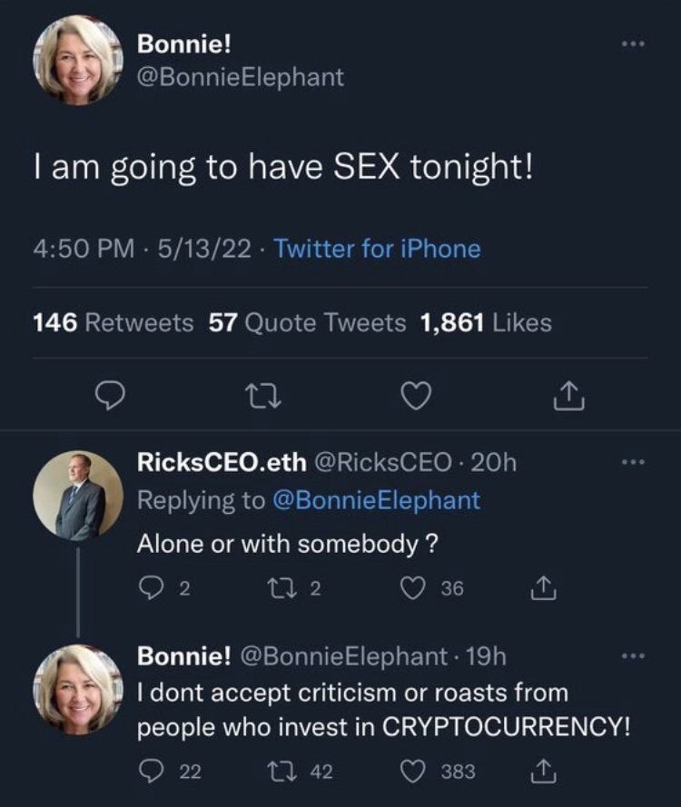
Task: Open RicksCEO.eth profile picture
Action: (x=78, y=496)
